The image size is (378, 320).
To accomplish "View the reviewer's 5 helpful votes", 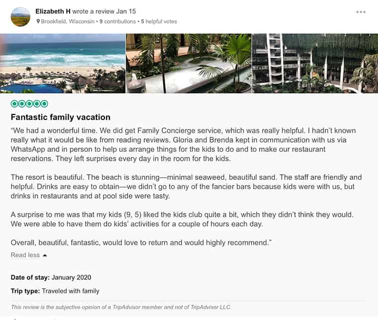I will [x=159, y=21].
